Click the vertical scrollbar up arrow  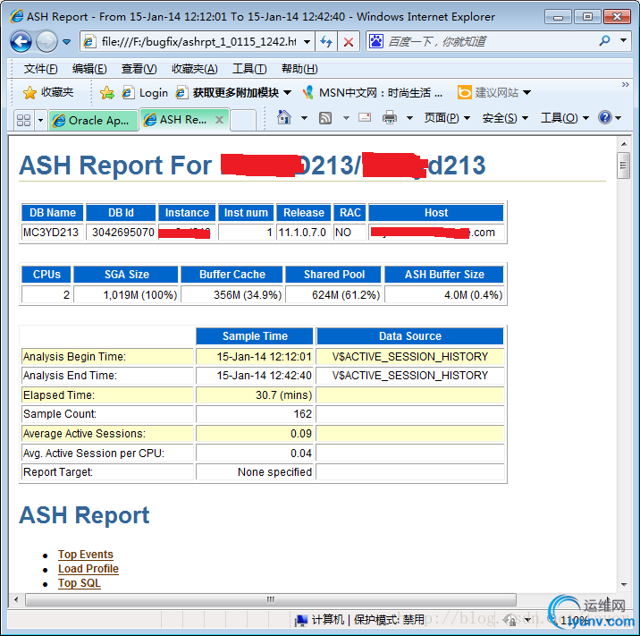(x=624, y=144)
